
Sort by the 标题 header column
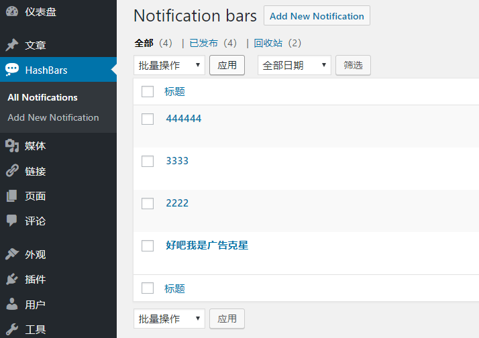pos(174,91)
